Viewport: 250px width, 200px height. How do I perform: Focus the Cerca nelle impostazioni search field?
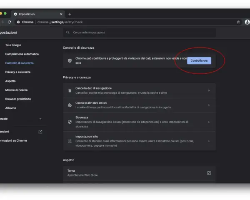click(140, 32)
